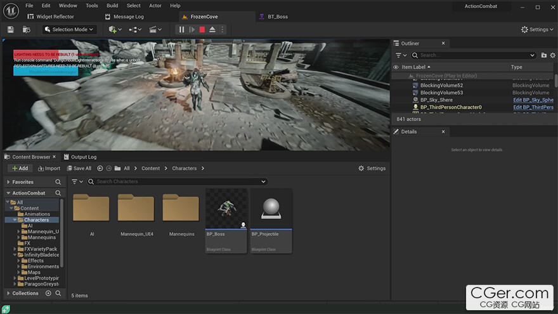Expand the Favorites section
Image resolution: width=558 pixels, height=314 pixels.
tap(8, 182)
